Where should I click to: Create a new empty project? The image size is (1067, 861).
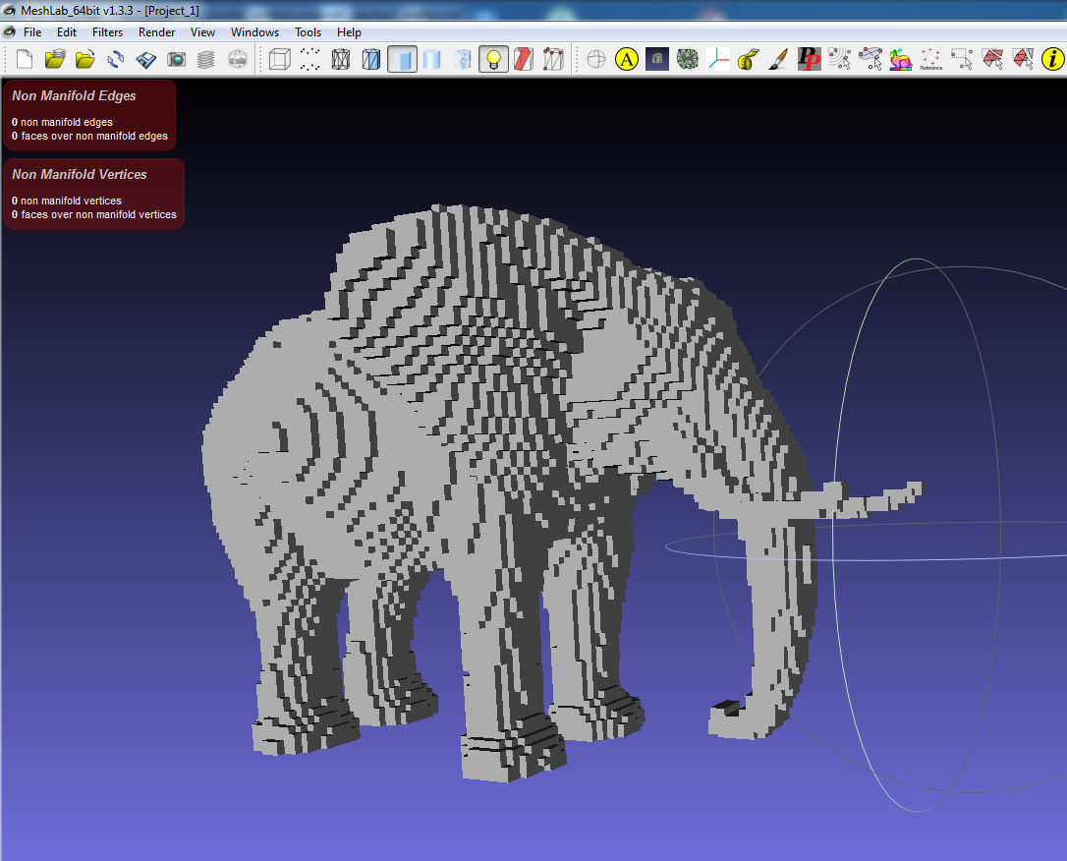click(25, 59)
